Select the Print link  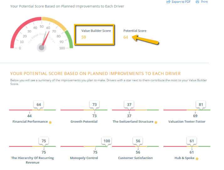pyautogui.click(x=204, y=2)
